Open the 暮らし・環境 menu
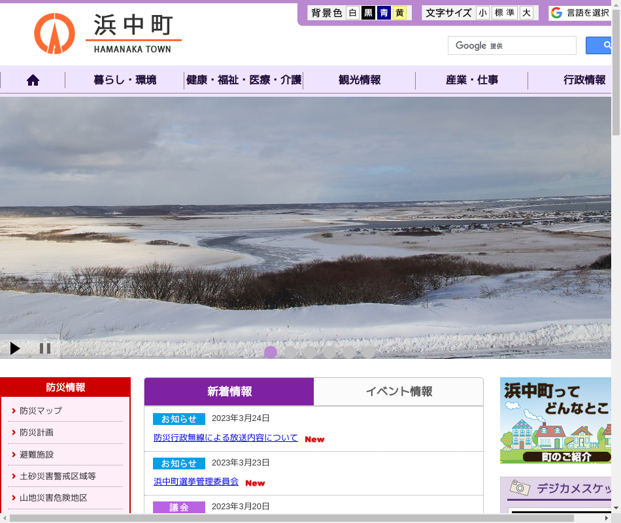 click(x=125, y=80)
